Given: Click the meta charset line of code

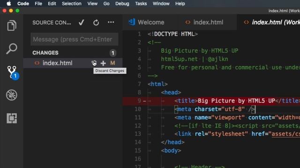Looking at the screenshot, I should pos(215,109).
